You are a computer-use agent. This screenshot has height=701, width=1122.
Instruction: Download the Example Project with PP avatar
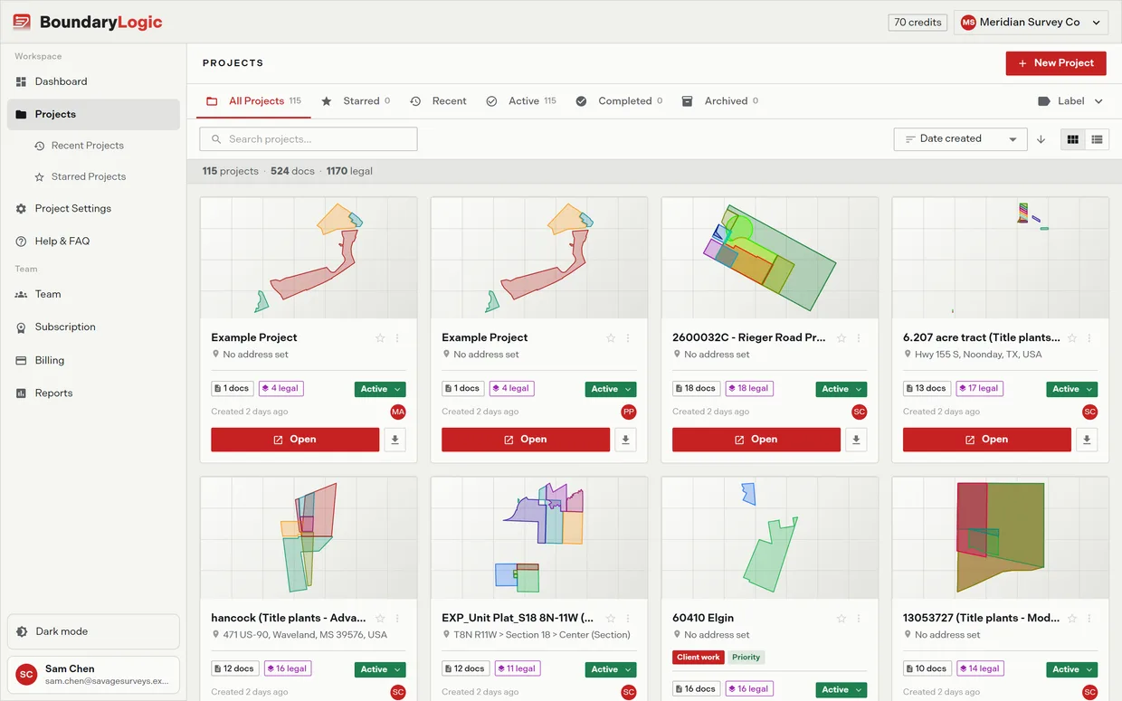point(626,440)
